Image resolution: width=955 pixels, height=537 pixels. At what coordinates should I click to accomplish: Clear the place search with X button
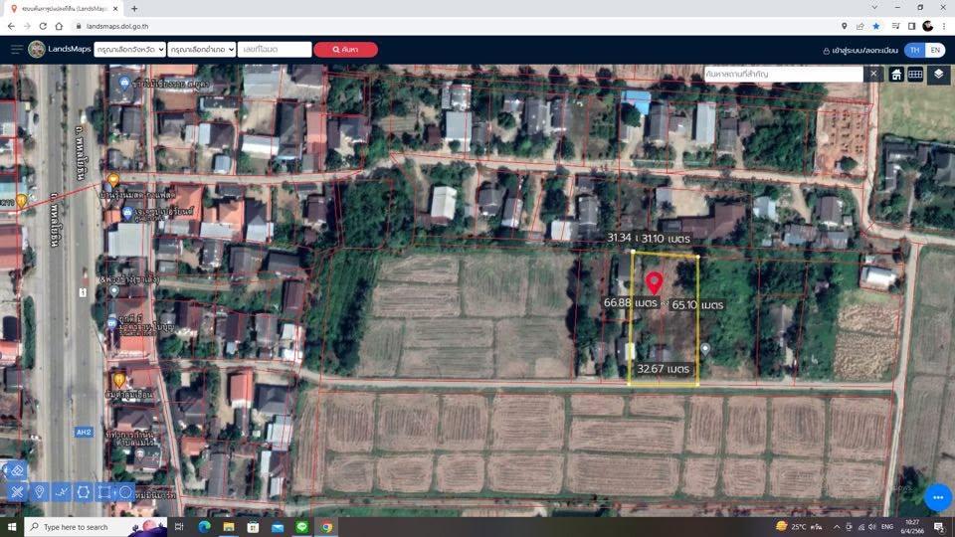[x=873, y=75]
